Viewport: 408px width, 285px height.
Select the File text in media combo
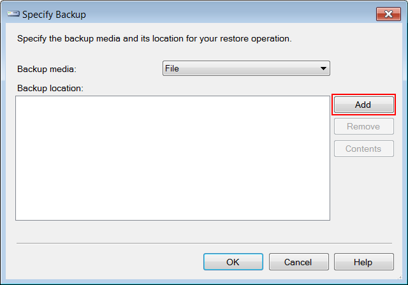click(x=172, y=68)
